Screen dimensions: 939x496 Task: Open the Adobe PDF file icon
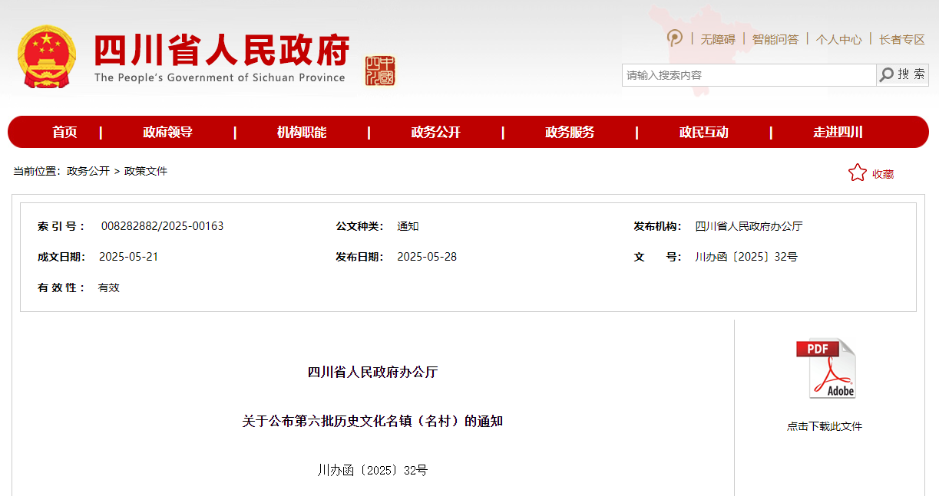[x=825, y=369]
